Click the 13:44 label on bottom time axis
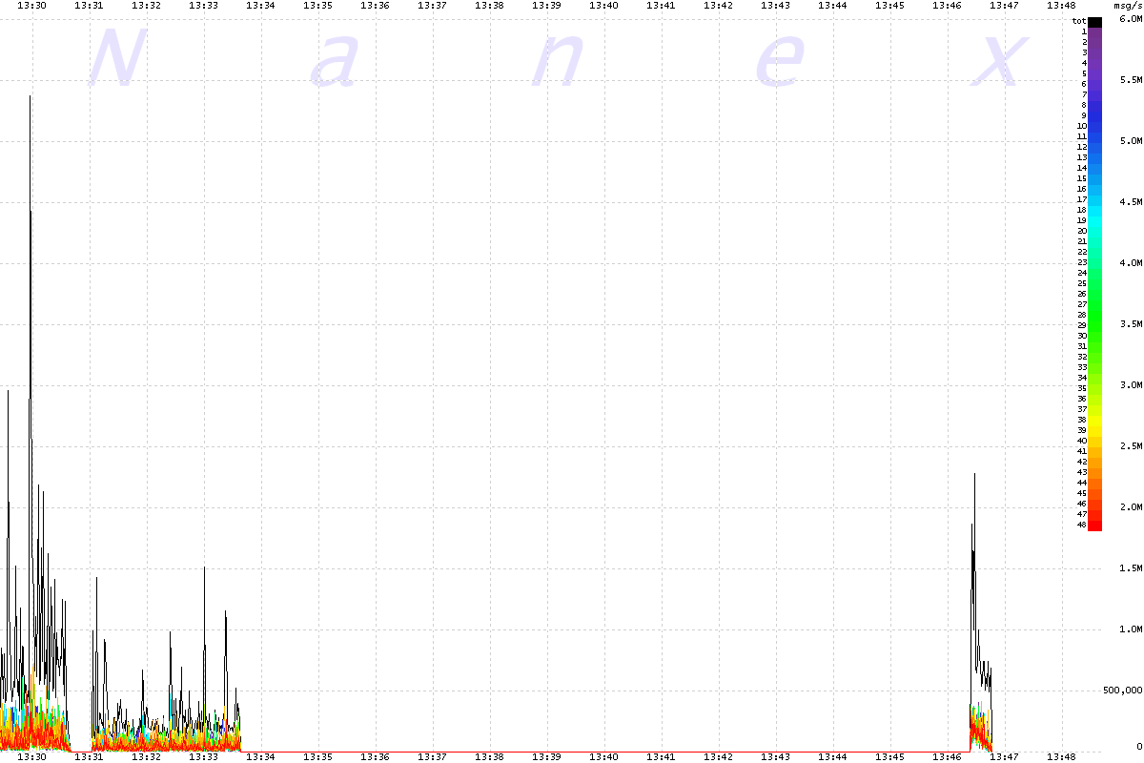The width and height of the screenshot is (1144, 763). point(832,756)
